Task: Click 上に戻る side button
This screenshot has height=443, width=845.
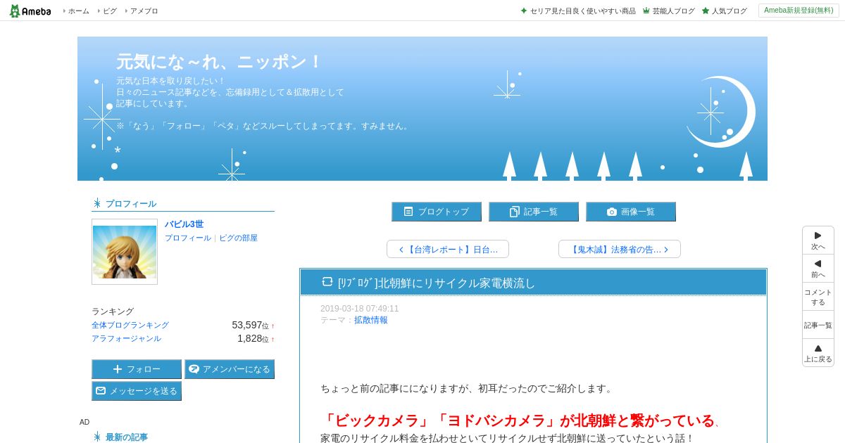Action: click(818, 353)
